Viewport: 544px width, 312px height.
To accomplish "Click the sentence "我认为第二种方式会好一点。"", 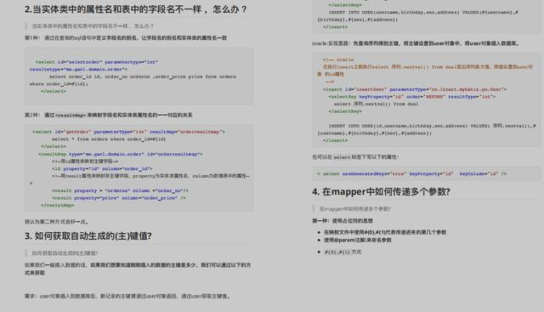I will (x=57, y=222).
